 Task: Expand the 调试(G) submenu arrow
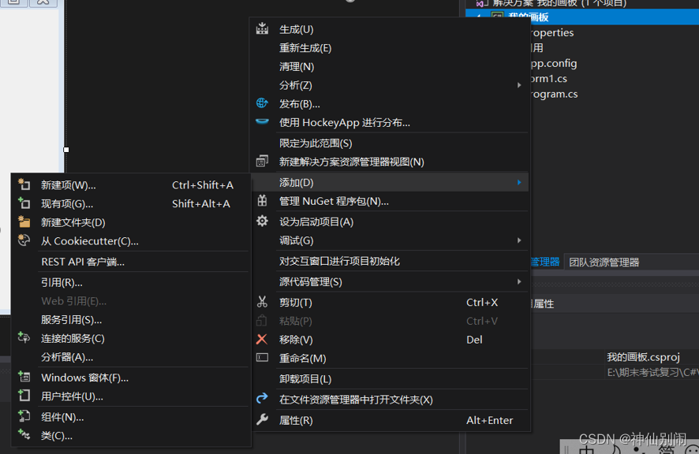point(519,240)
